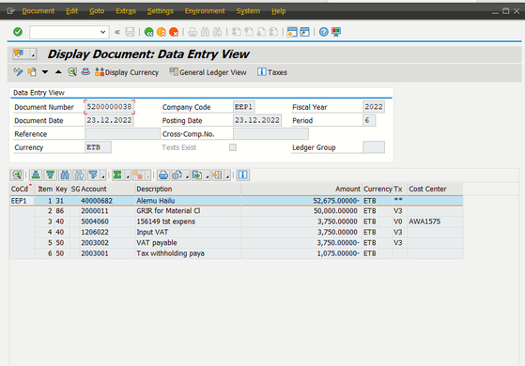Click the orange Exit icon
The height and width of the screenshot is (366, 525).
(x=162, y=32)
